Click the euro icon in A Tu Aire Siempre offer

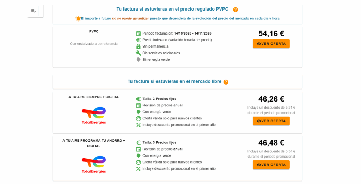coord(139,99)
